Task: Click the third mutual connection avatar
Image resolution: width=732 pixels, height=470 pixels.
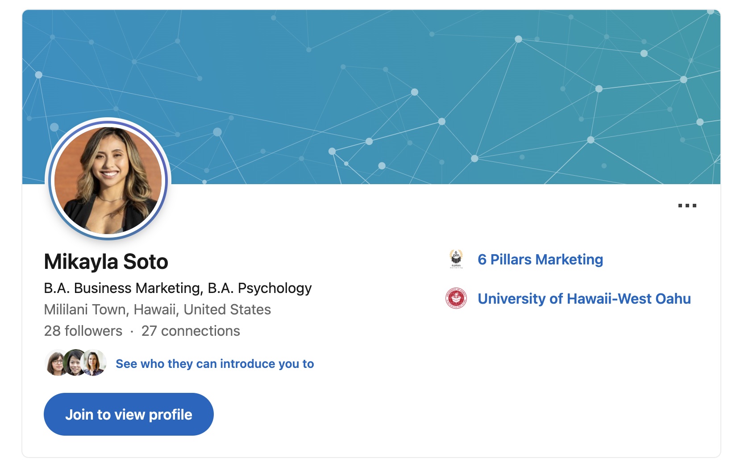Action: [94, 363]
